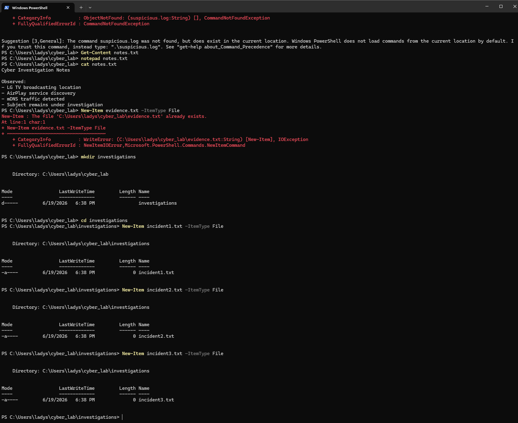
Task: Close the Windows PowerShell tab
Action: pyautogui.click(x=68, y=8)
